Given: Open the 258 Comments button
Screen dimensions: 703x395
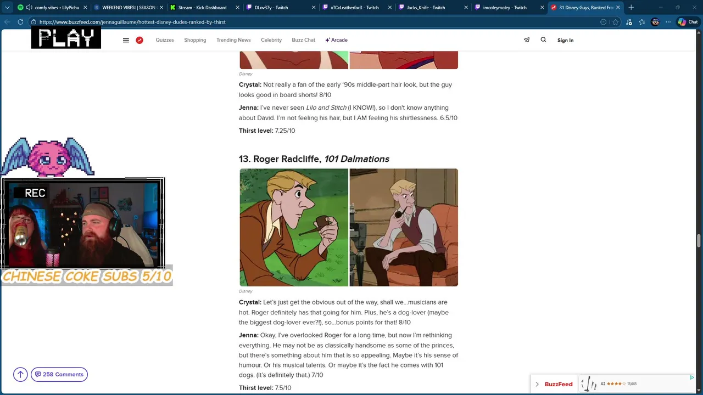Looking at the screenshot, I should point(59,374).
